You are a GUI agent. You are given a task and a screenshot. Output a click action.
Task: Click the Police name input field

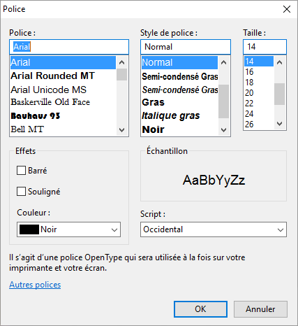(x=69, y=47)
